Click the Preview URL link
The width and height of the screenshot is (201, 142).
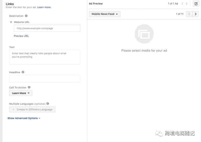click(x=21, y=36)
